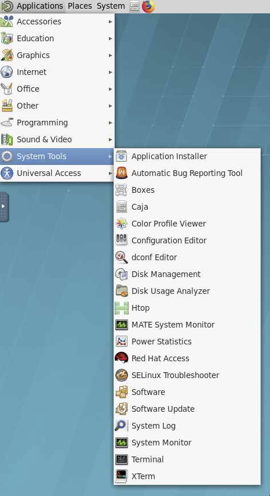The height and width of the screenshot is (496, 270).
Task: Click the Red Hat Access hat icon
Action: (x=122, y=358)
